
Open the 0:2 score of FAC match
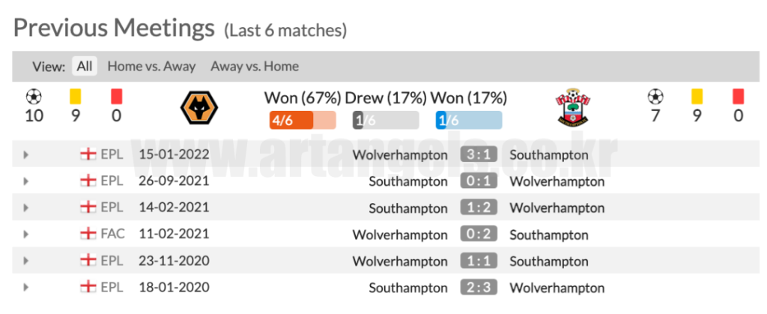click(x=479, y=235)
